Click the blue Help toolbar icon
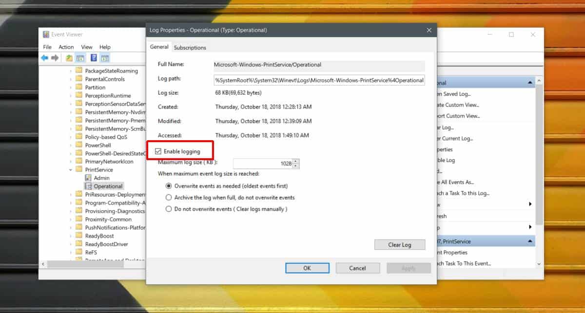585x313 pixels. point(94,58)
